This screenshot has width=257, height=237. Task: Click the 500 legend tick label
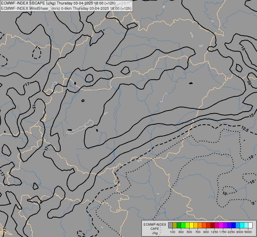coord(189,232)
